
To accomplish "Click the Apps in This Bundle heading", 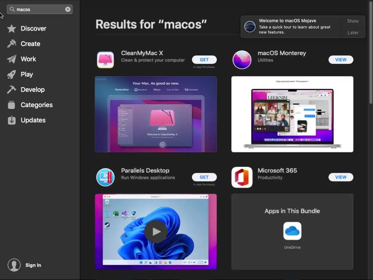I will pyautogui.click(x=292, y=211).
